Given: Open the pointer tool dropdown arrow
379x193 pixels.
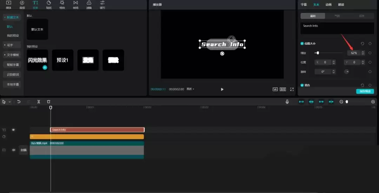Looking at the screenshot, I should tap(10, 102).
